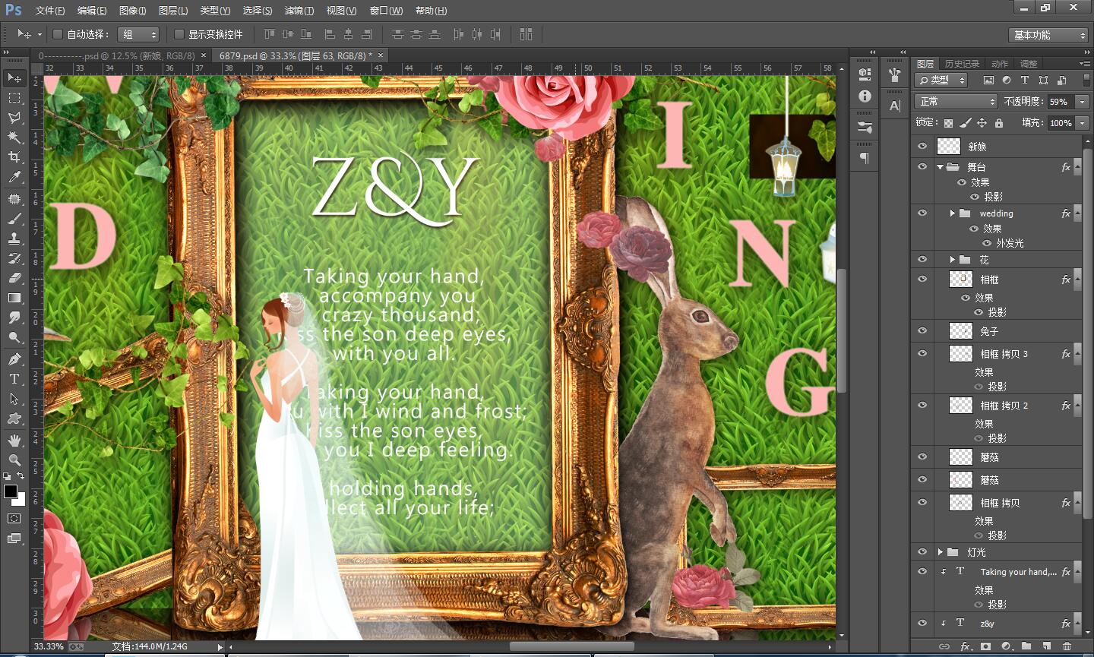Open the 文件(F) menu
1094x657 pixels.
coord(50,11)
